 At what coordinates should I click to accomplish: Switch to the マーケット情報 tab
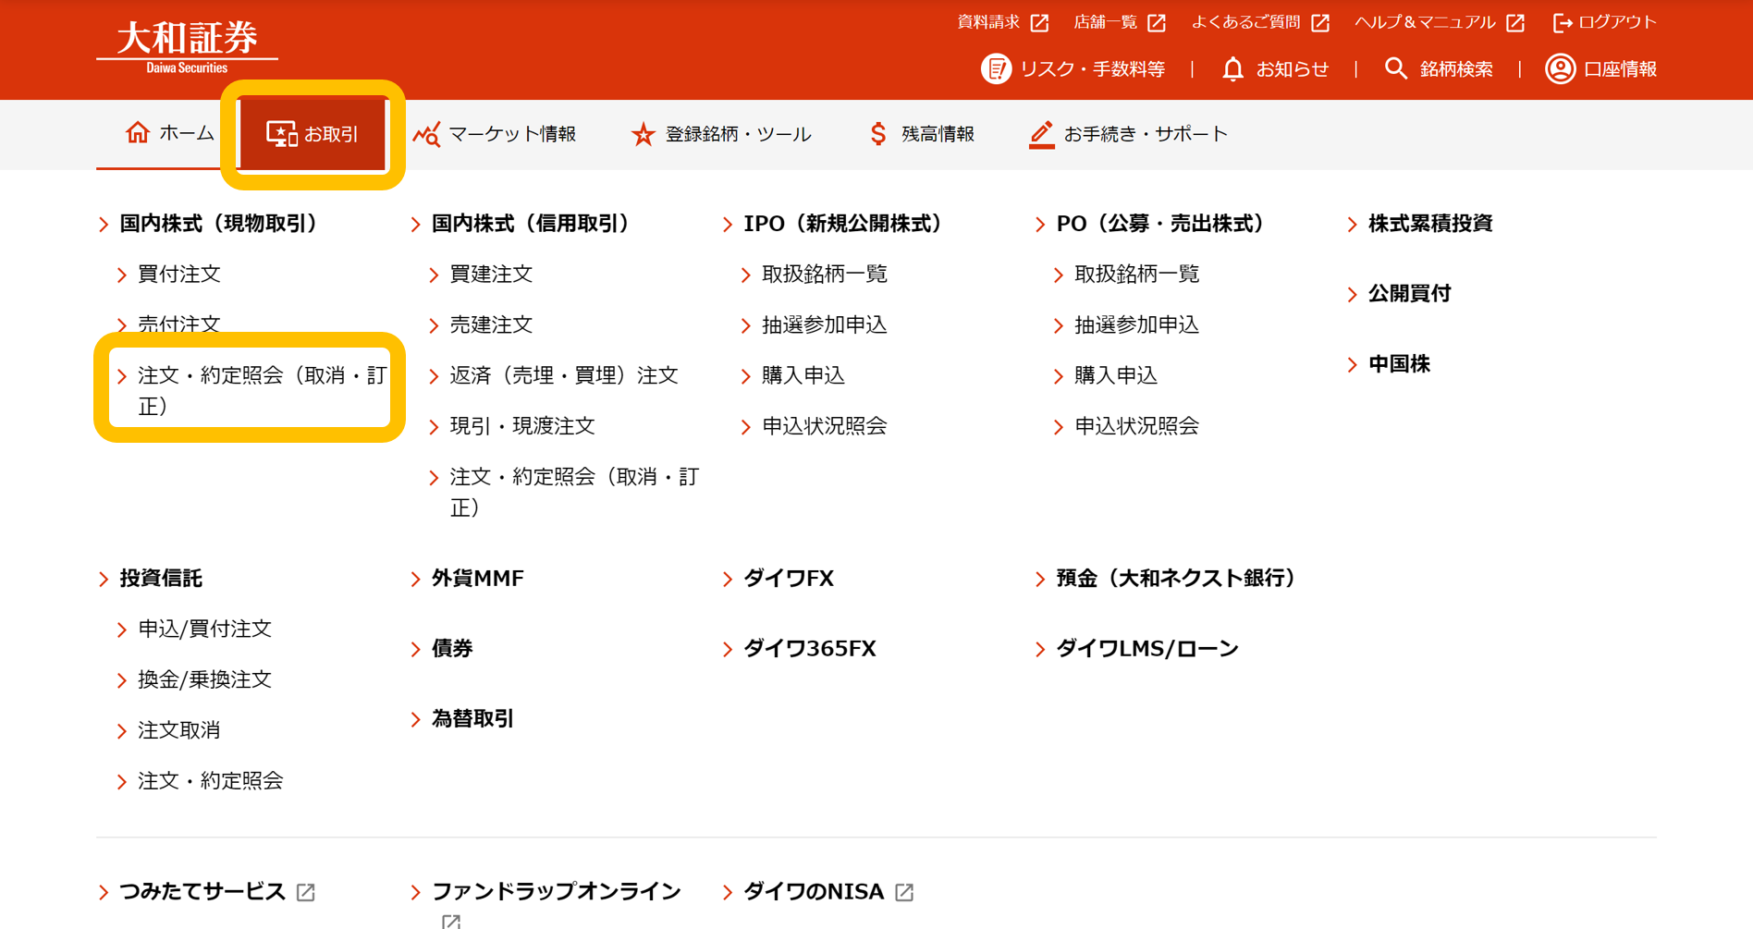(495, 134)
